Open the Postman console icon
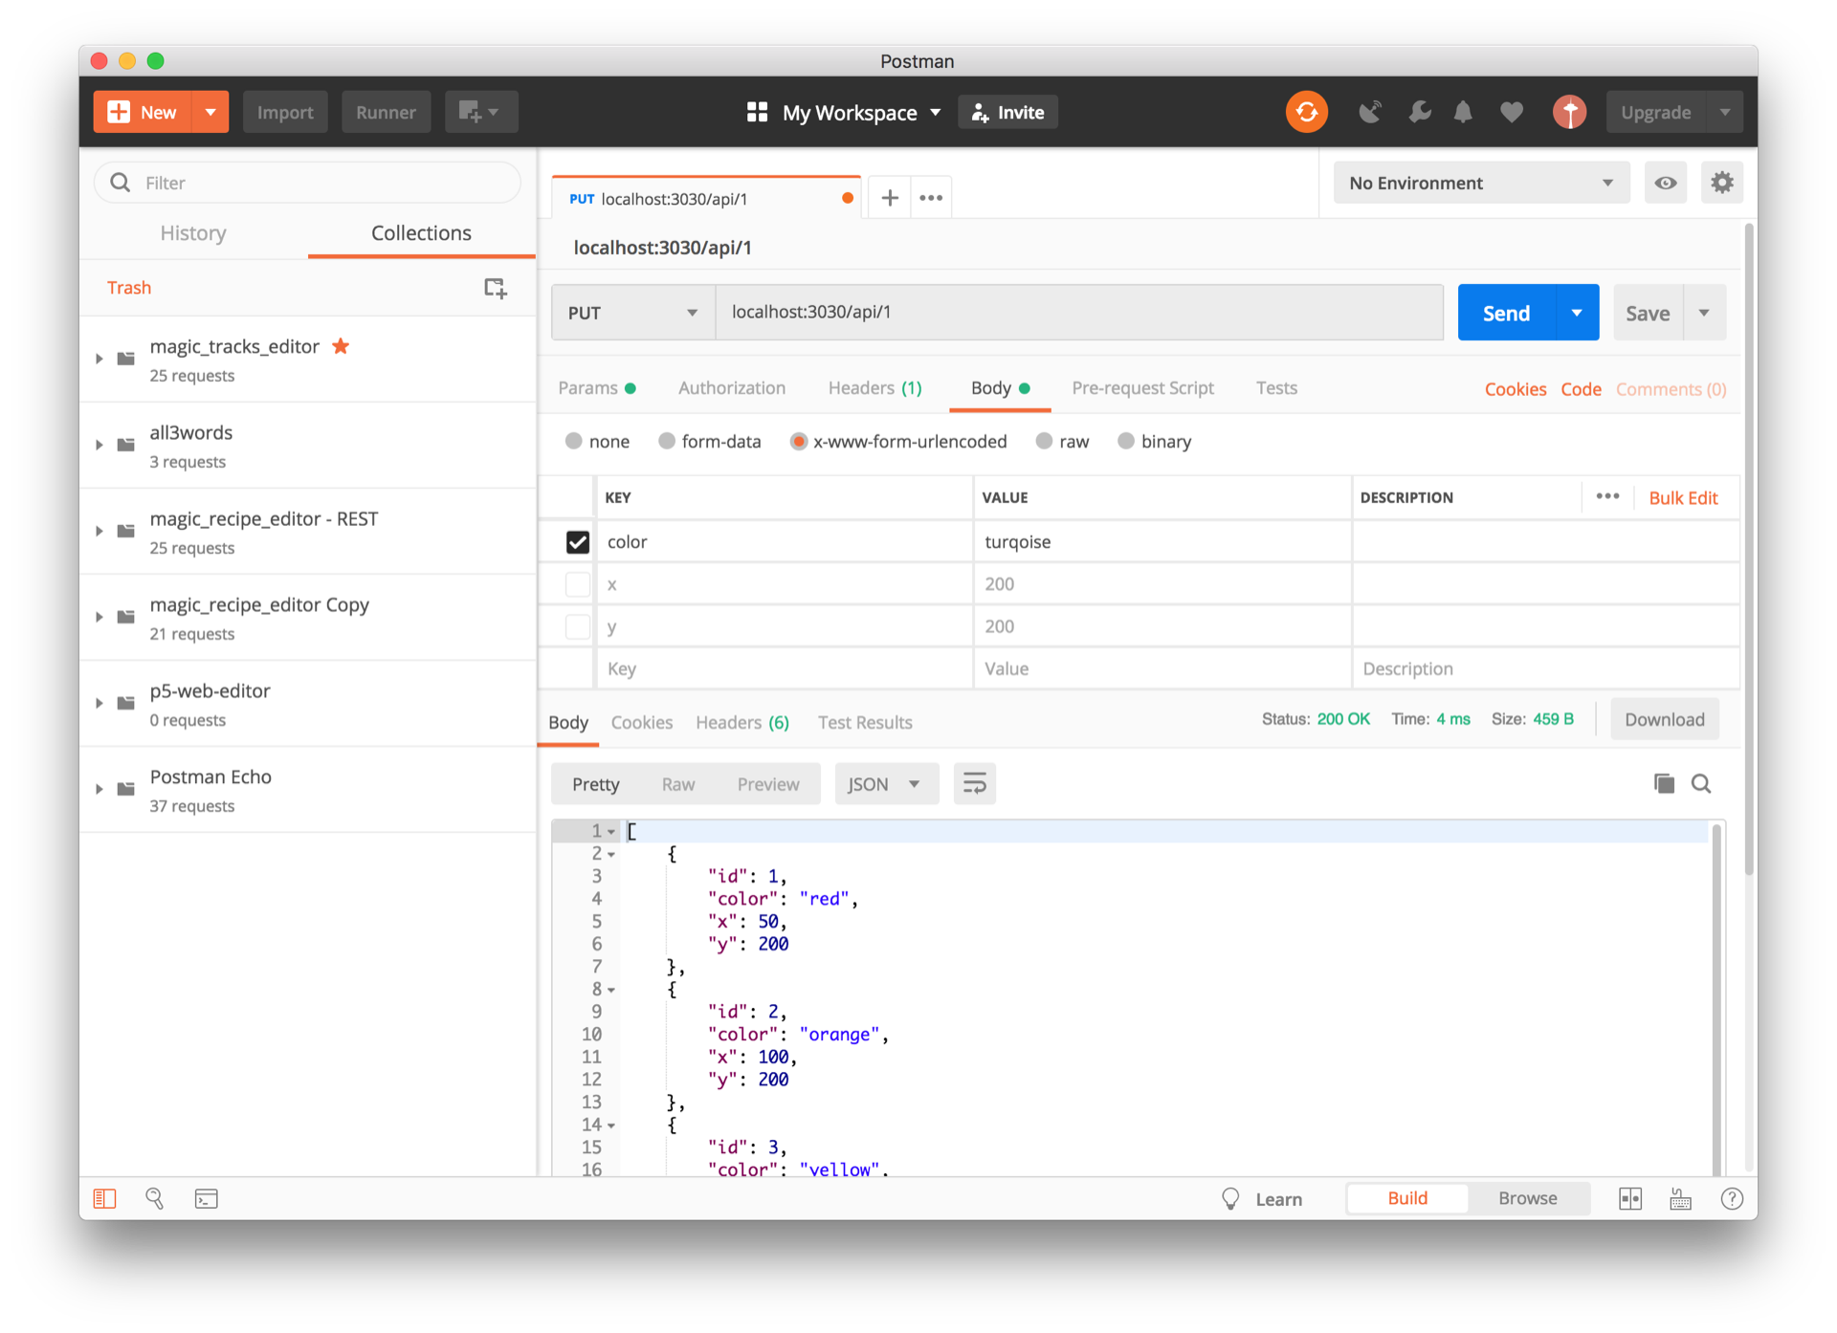Viewport: 1837px width, 1333px height. [x=206, y=1199]
